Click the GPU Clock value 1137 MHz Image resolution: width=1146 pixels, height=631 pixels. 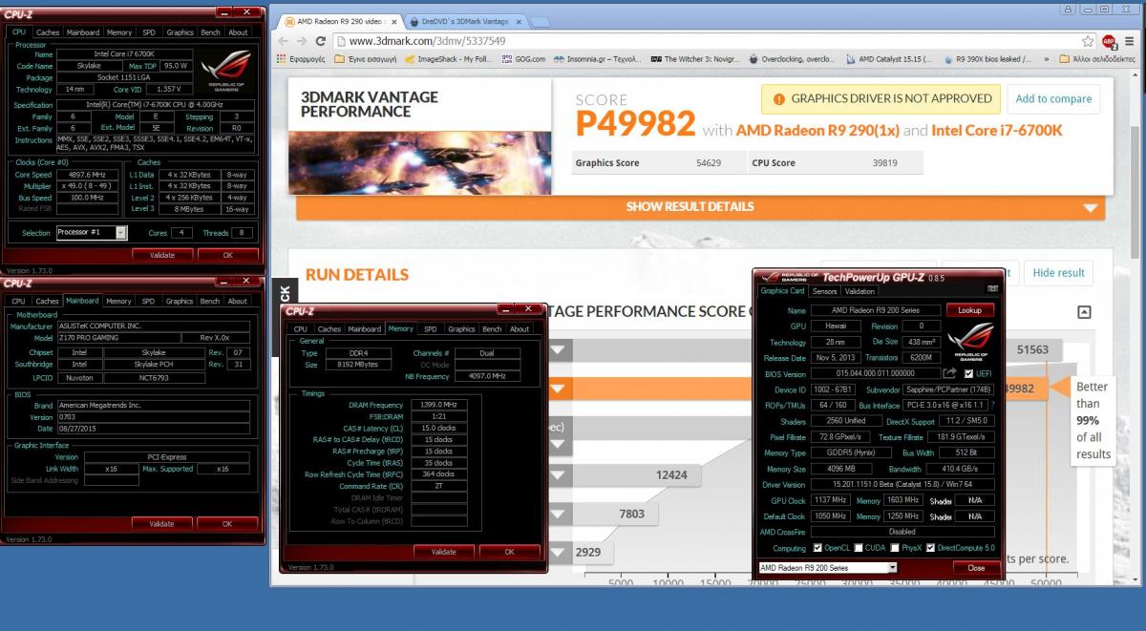831,500
